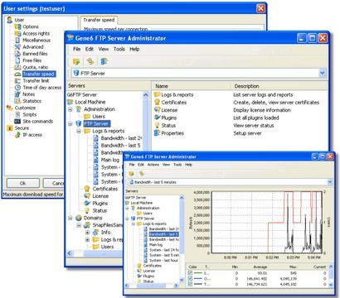Open FTP Server dropdown in main Administrator window
340x298 pixels.
pyautogui.click(x=322, y=73)
